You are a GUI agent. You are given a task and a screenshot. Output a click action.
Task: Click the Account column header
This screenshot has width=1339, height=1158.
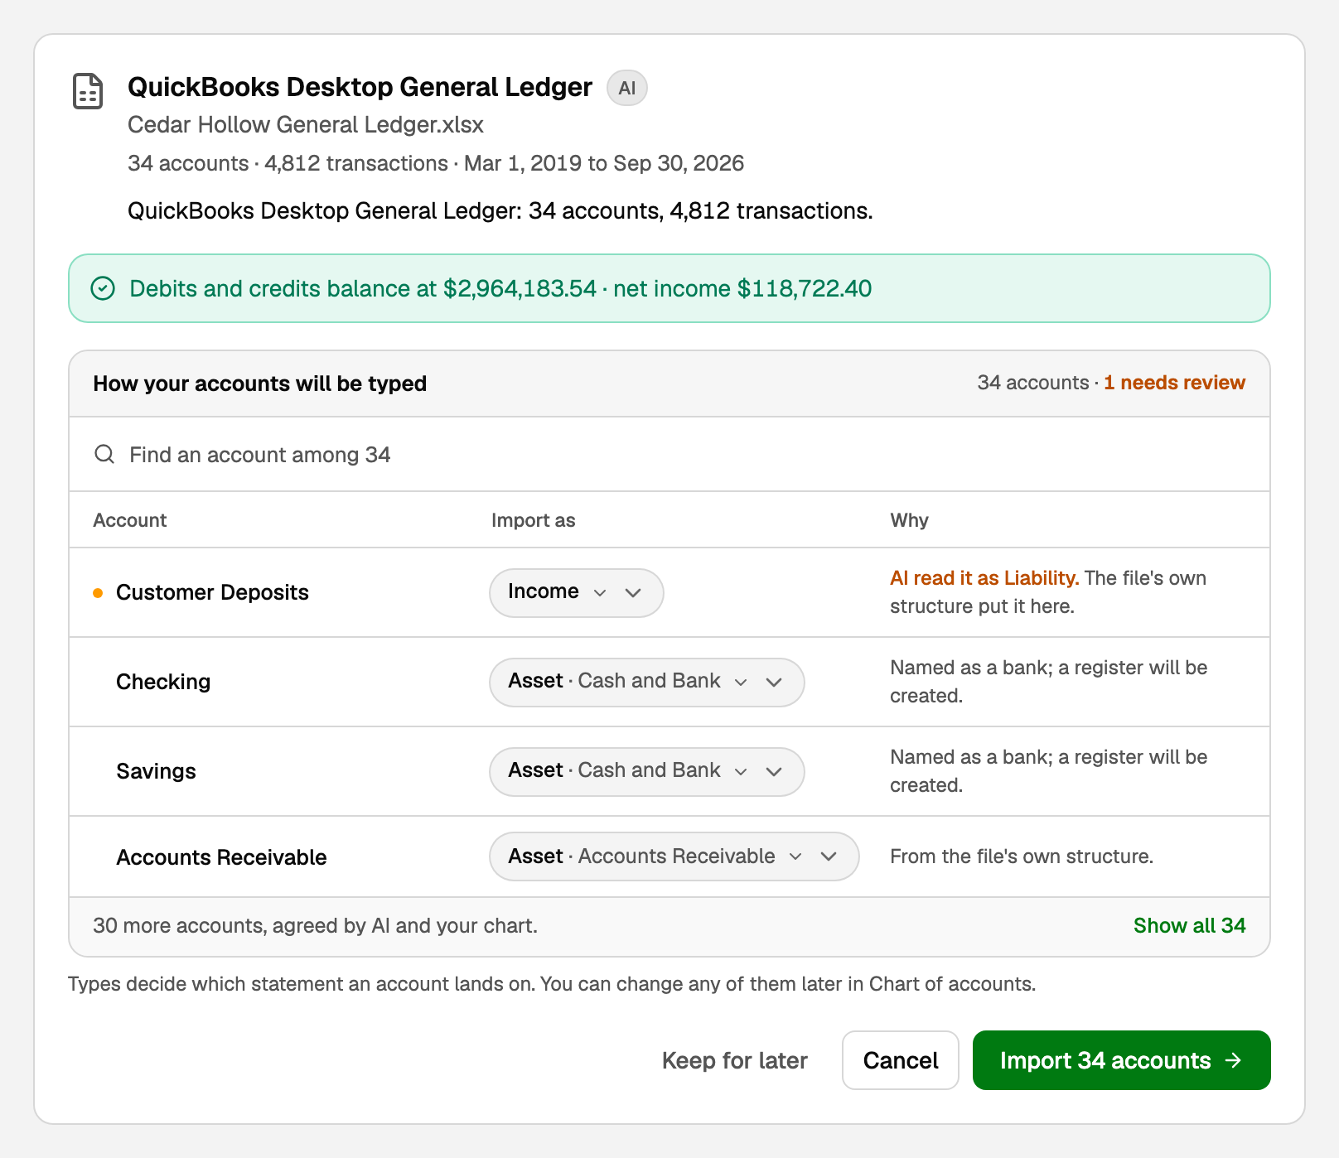click(130, 520)
